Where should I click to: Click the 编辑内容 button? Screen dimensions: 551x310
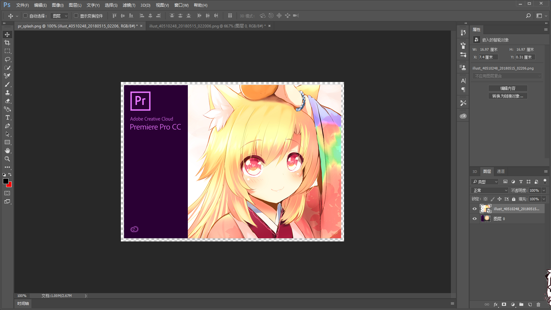tap(508, 88)
